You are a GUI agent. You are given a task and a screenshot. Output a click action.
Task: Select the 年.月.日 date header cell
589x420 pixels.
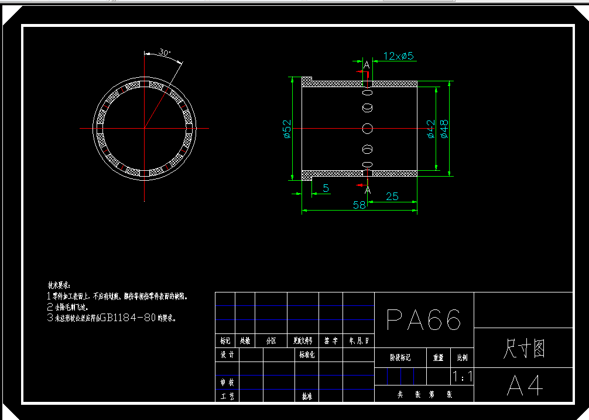359,341
